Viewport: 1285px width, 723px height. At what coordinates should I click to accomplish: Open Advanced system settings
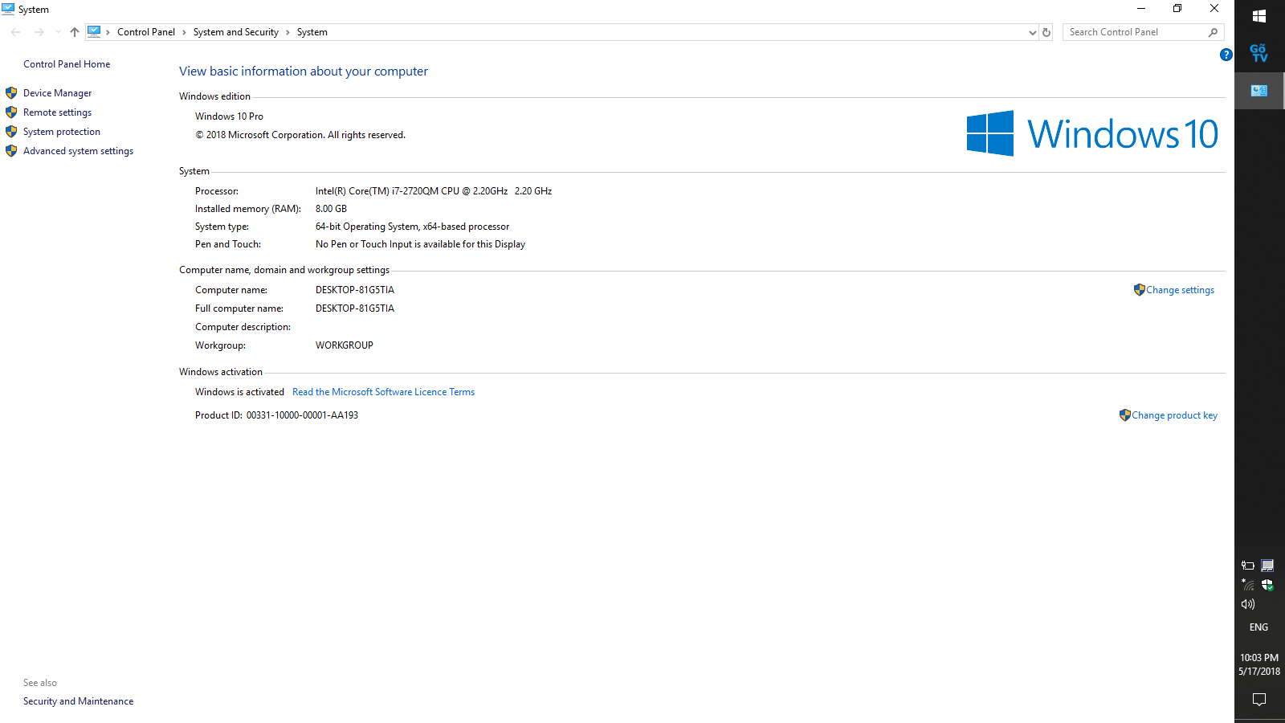(x=78, y=151)
